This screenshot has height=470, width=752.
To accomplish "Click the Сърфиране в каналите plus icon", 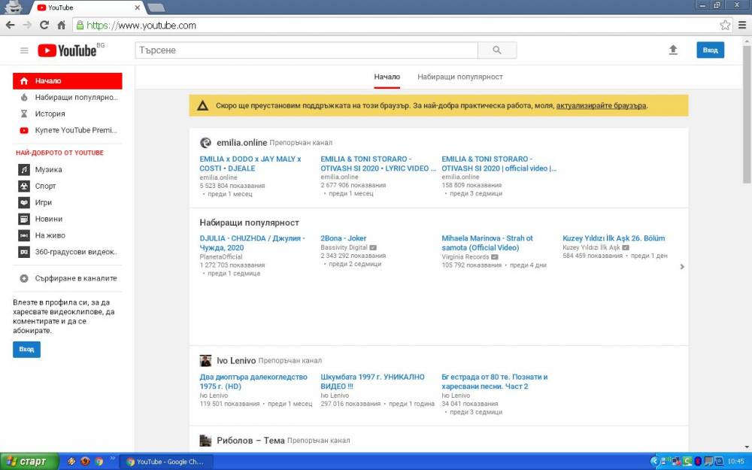I will [x=24, y=278].
